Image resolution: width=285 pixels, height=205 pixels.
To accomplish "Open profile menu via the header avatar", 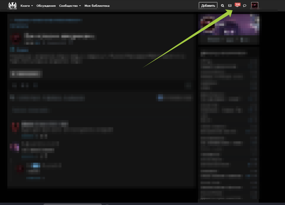I will point(254,5).
